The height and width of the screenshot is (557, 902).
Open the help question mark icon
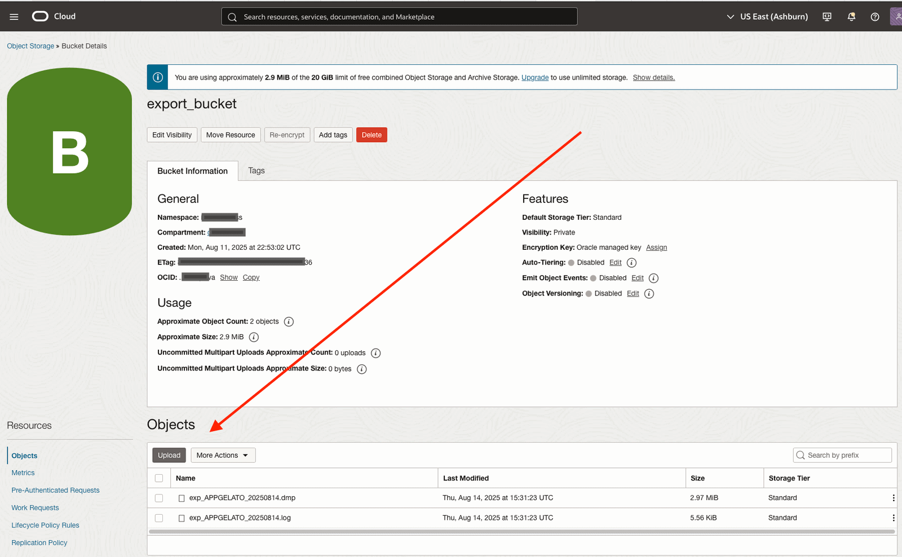pos(874,17)
